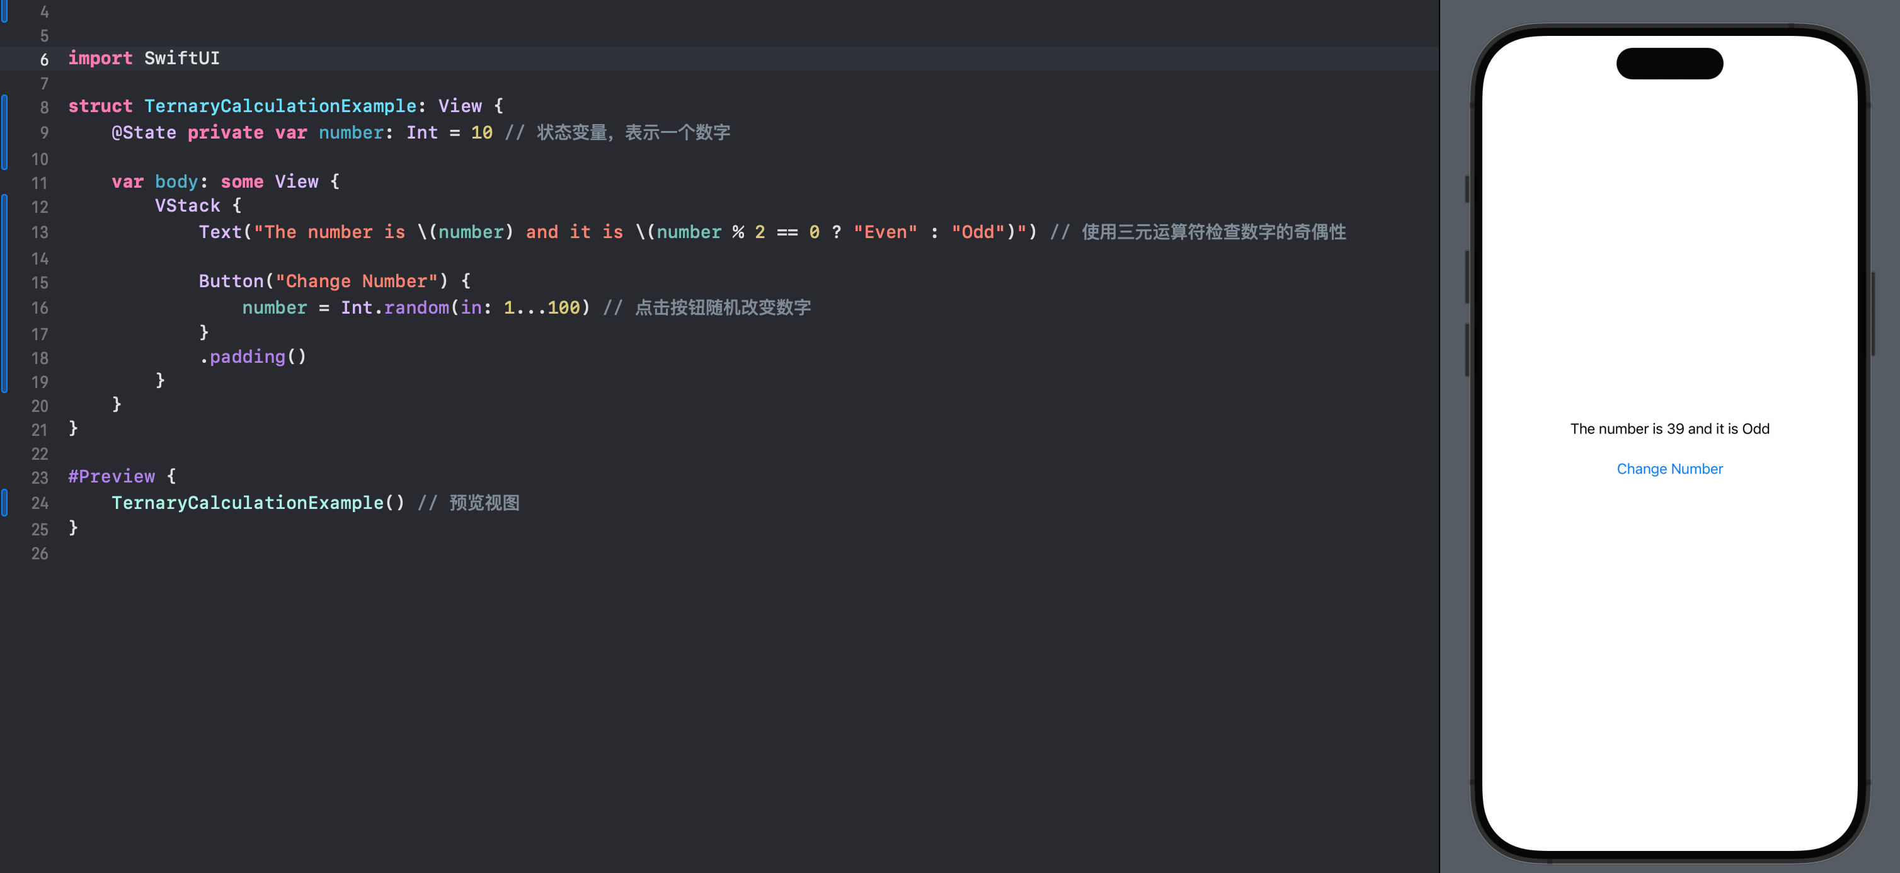1900x873 pixels.
Task: Click the comment '预览视图' on line 24
Action: [484, 504]
